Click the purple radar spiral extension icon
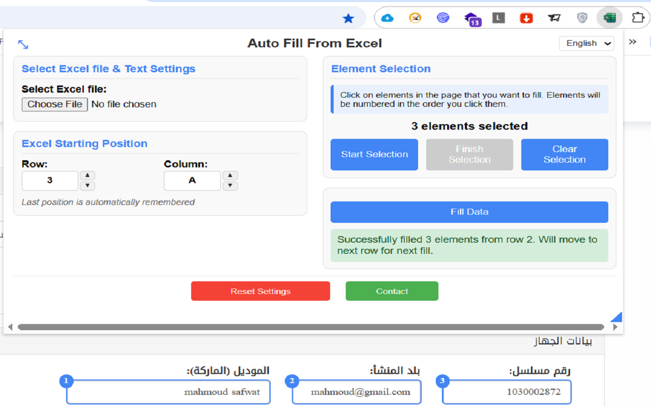Image resolution: width=651 pixels, height=407 pixels. pyautogui.click(x=442, y=18)
